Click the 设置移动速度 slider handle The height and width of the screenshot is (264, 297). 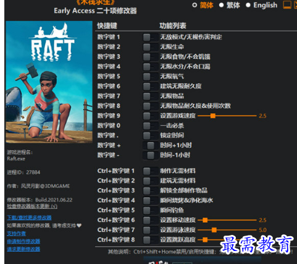click(x=205, y=220)
